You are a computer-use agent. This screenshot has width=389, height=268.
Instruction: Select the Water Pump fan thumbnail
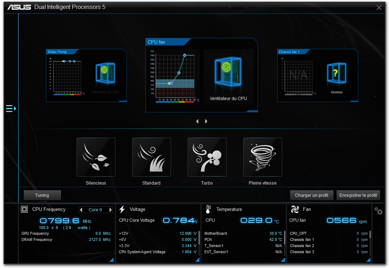86,76
